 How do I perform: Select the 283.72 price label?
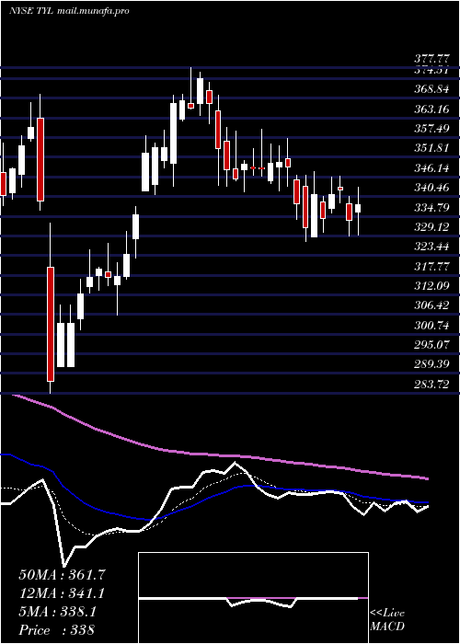[431, 385]
